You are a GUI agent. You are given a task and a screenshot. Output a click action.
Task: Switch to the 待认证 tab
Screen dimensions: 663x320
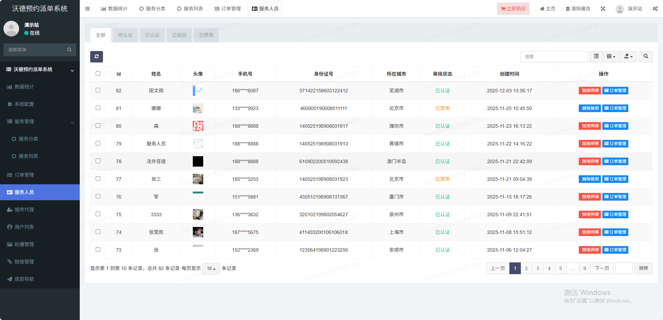click(x=125, y=35)
